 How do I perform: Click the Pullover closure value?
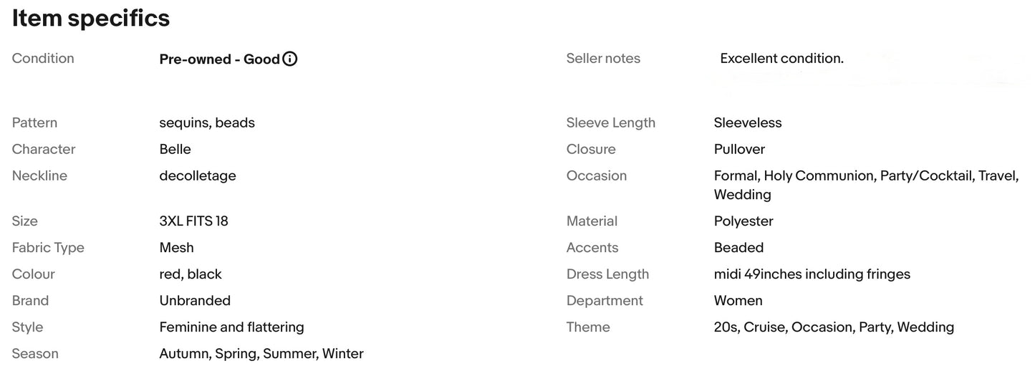click(x=739, y=149)
